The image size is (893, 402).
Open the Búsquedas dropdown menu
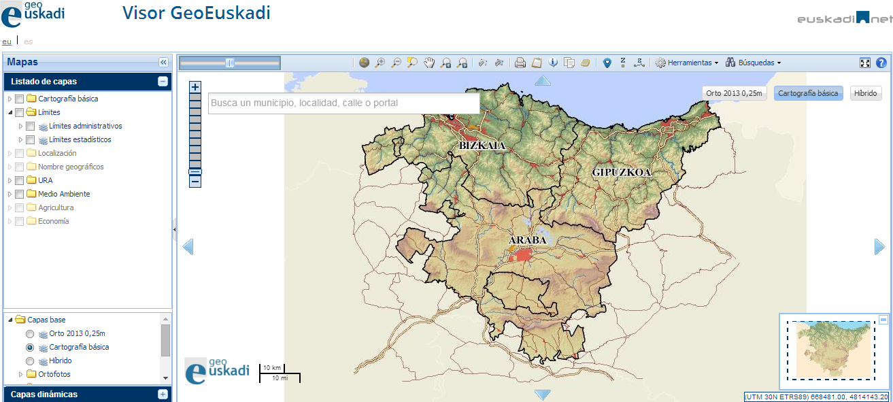pos(753,63)
